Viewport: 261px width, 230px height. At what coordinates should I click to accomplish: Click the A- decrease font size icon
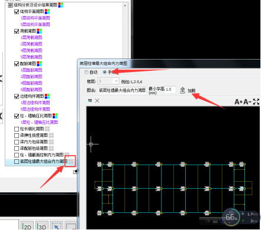(247, 102)
